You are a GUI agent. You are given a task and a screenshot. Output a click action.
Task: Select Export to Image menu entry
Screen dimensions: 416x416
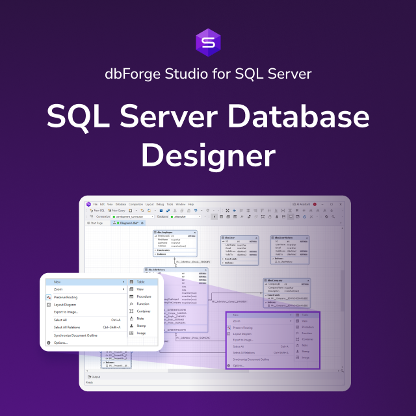click(x=66, y=312)
